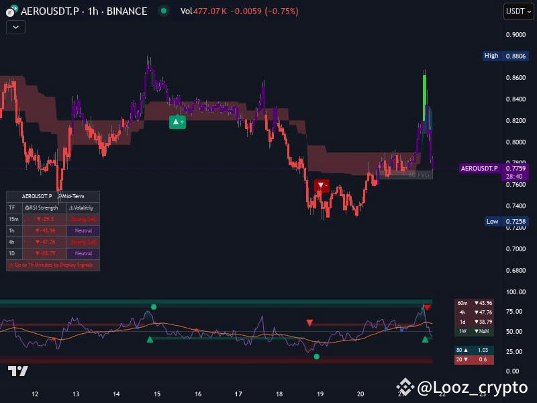The height and width of the screenshot is (403, 537).
Task: Click the Volatility header icon
Action: pos(70,207)
